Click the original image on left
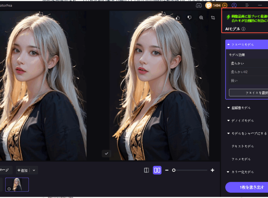This screenshot has width=268, height=198. (43, 86)
